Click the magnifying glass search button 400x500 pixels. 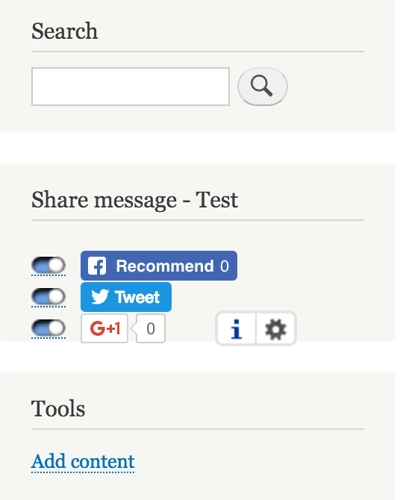coord(263,87)
